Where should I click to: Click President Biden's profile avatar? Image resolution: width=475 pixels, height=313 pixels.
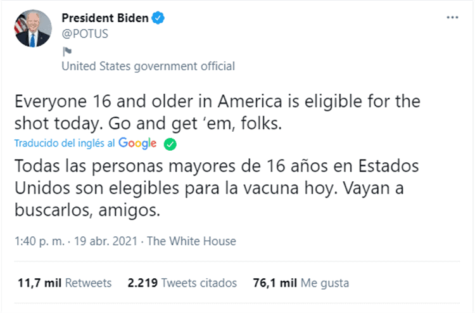click(33, 27)
